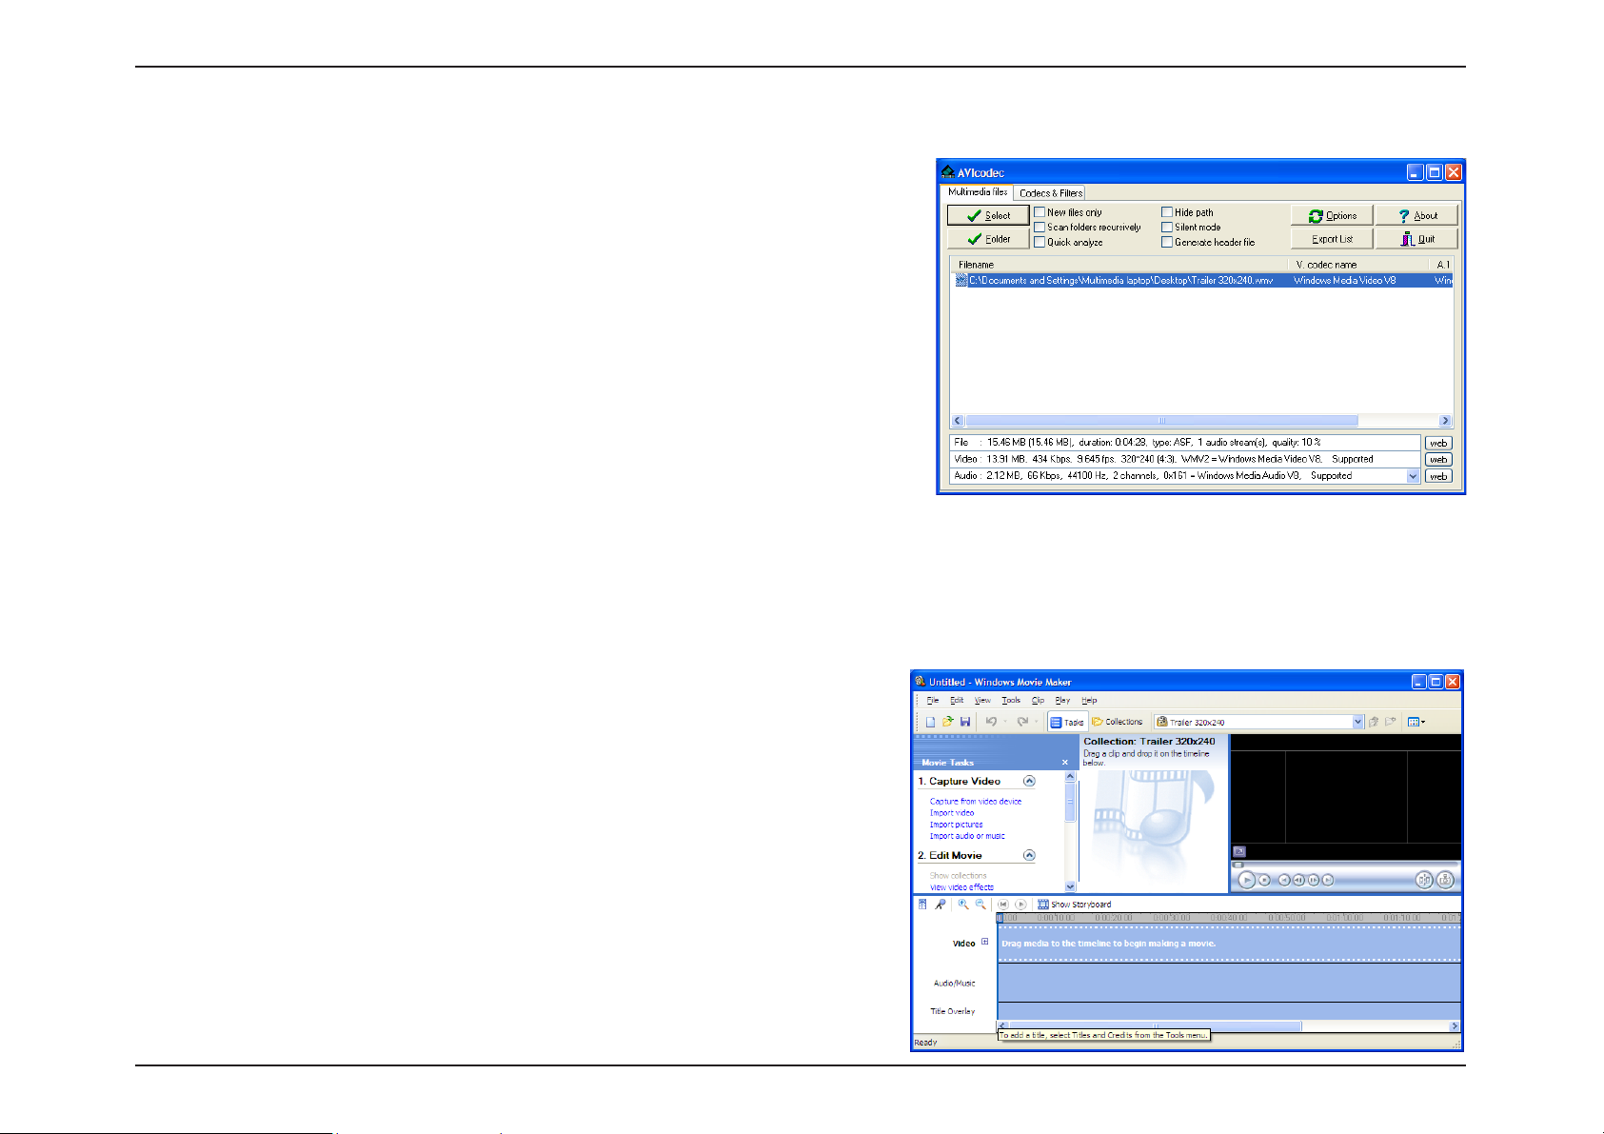Open the Play menu in Movie Maker

[1062, 700]
